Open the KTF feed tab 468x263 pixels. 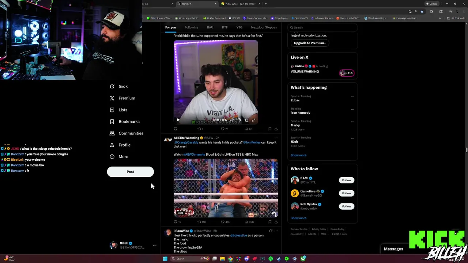(225, 27)
